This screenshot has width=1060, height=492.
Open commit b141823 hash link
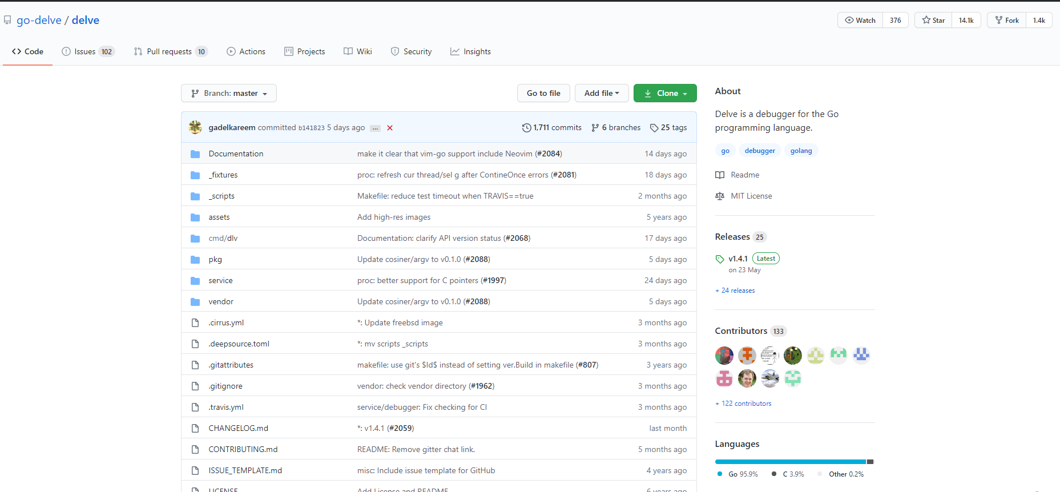pyautogui.click(x=312, y=128)
